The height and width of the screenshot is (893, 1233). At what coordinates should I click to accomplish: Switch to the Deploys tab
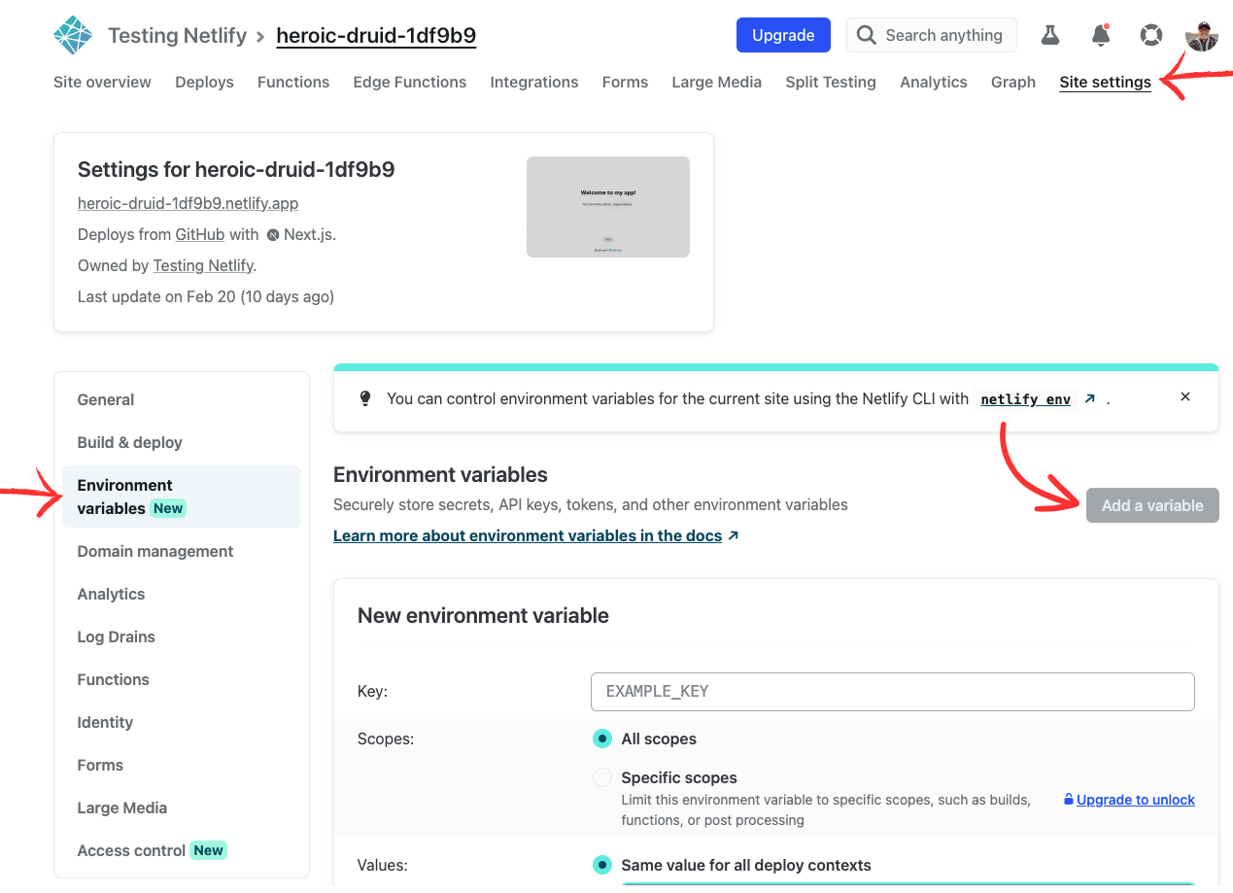click(204, 83)
